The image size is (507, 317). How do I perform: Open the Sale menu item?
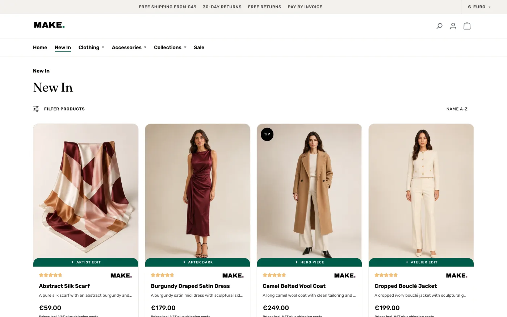(x=199, y=47)
